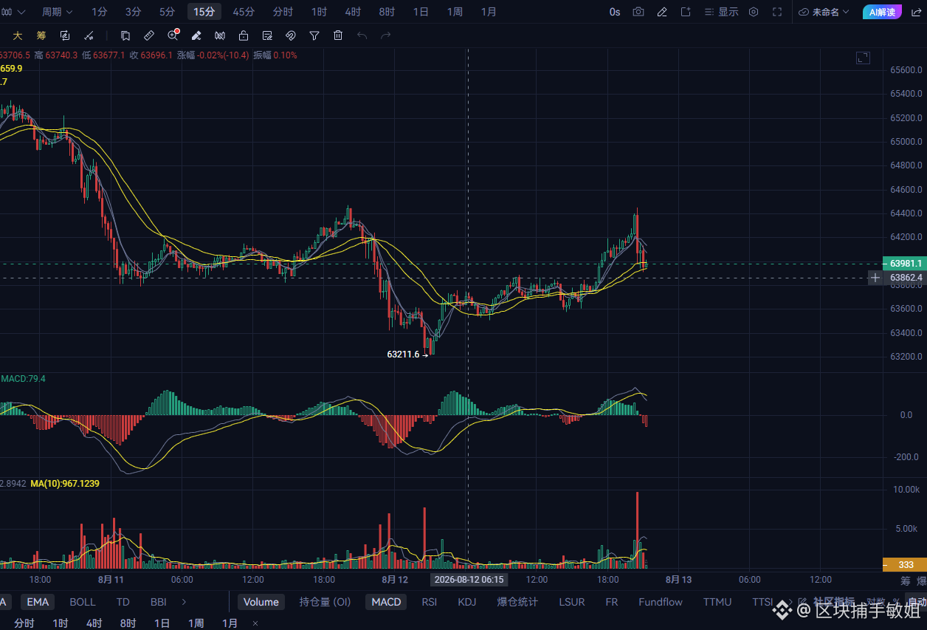Select bottom-row 1周 period shortcut
The height and width of the screenshot is (630, 927).
coord(196,623)
